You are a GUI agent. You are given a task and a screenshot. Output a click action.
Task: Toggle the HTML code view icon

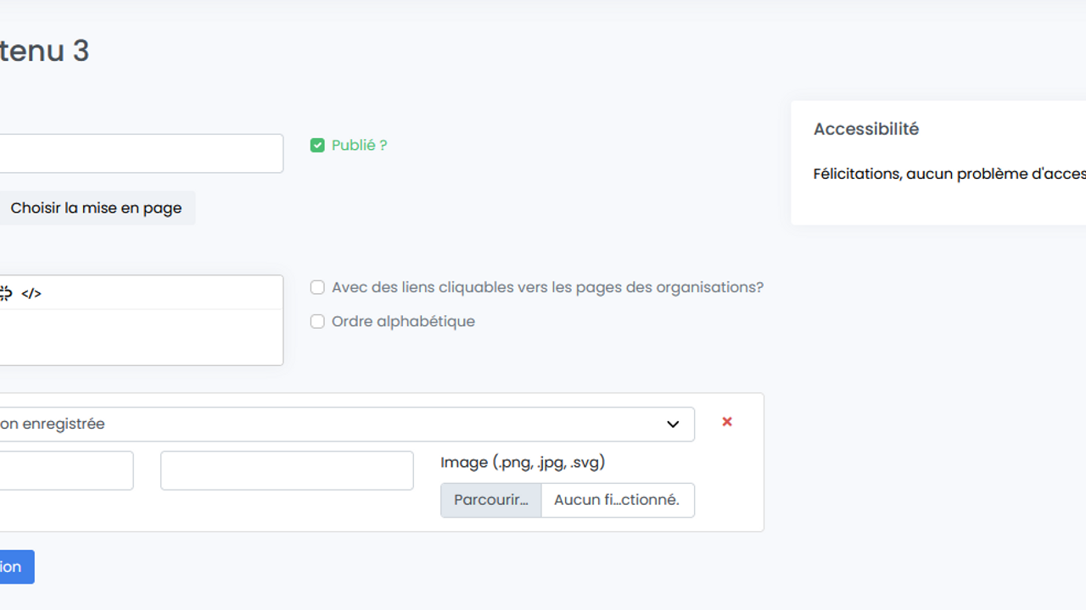31,293
